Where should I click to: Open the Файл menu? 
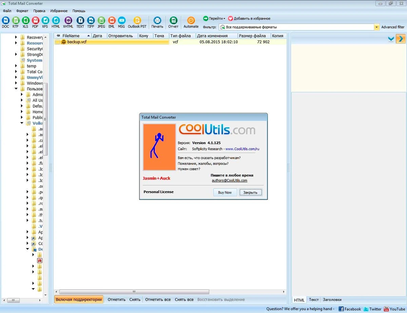point(7,11)
